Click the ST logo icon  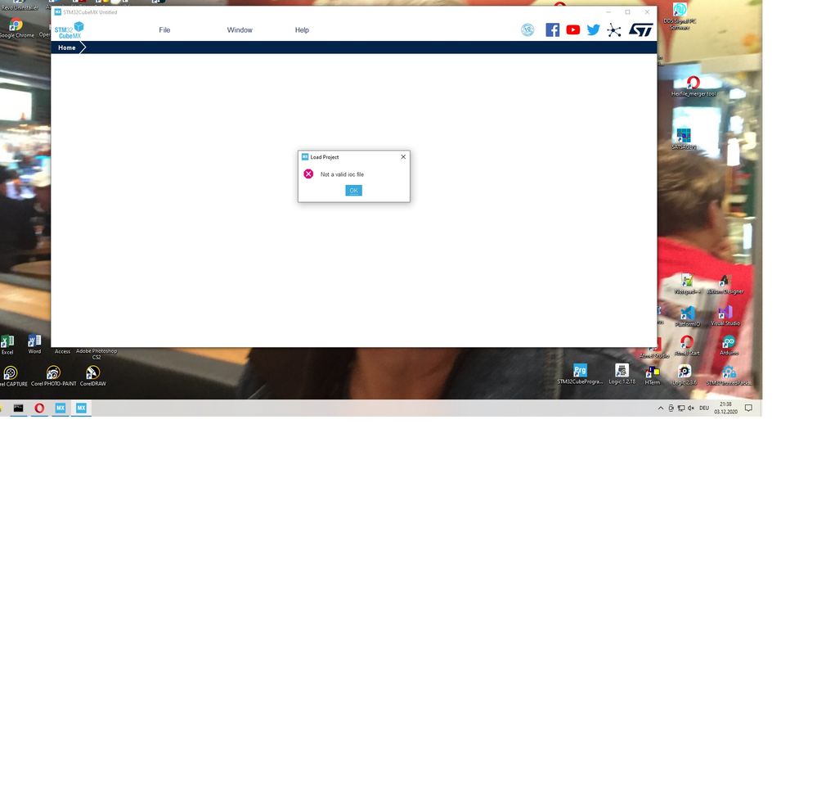(x=640, y=29)
